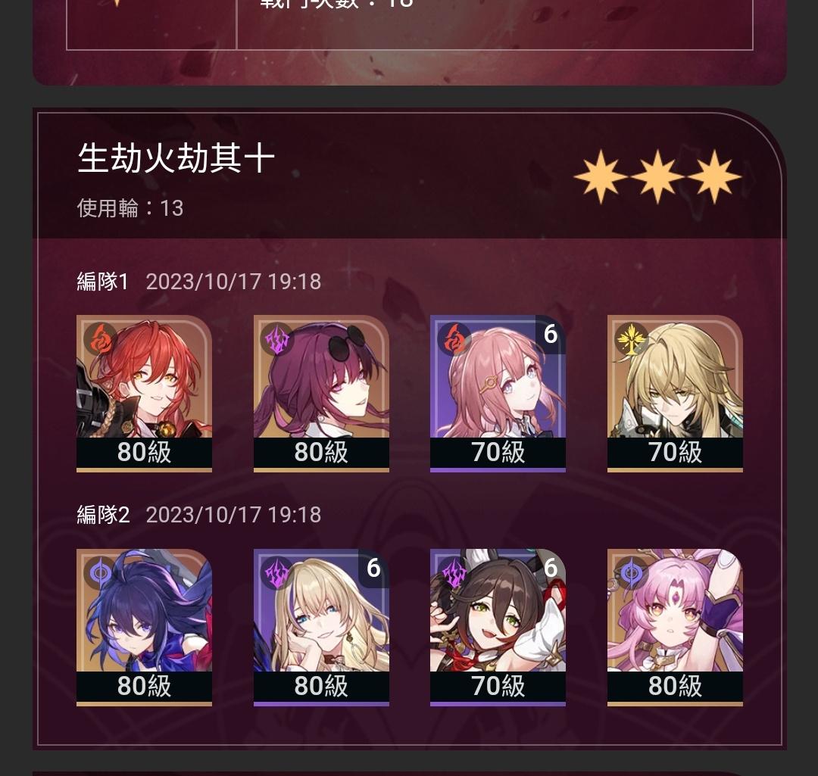Click quantum element icon on dark blue-haired character
The height and width of the screenshot is (776, 818).
point(101,573)
